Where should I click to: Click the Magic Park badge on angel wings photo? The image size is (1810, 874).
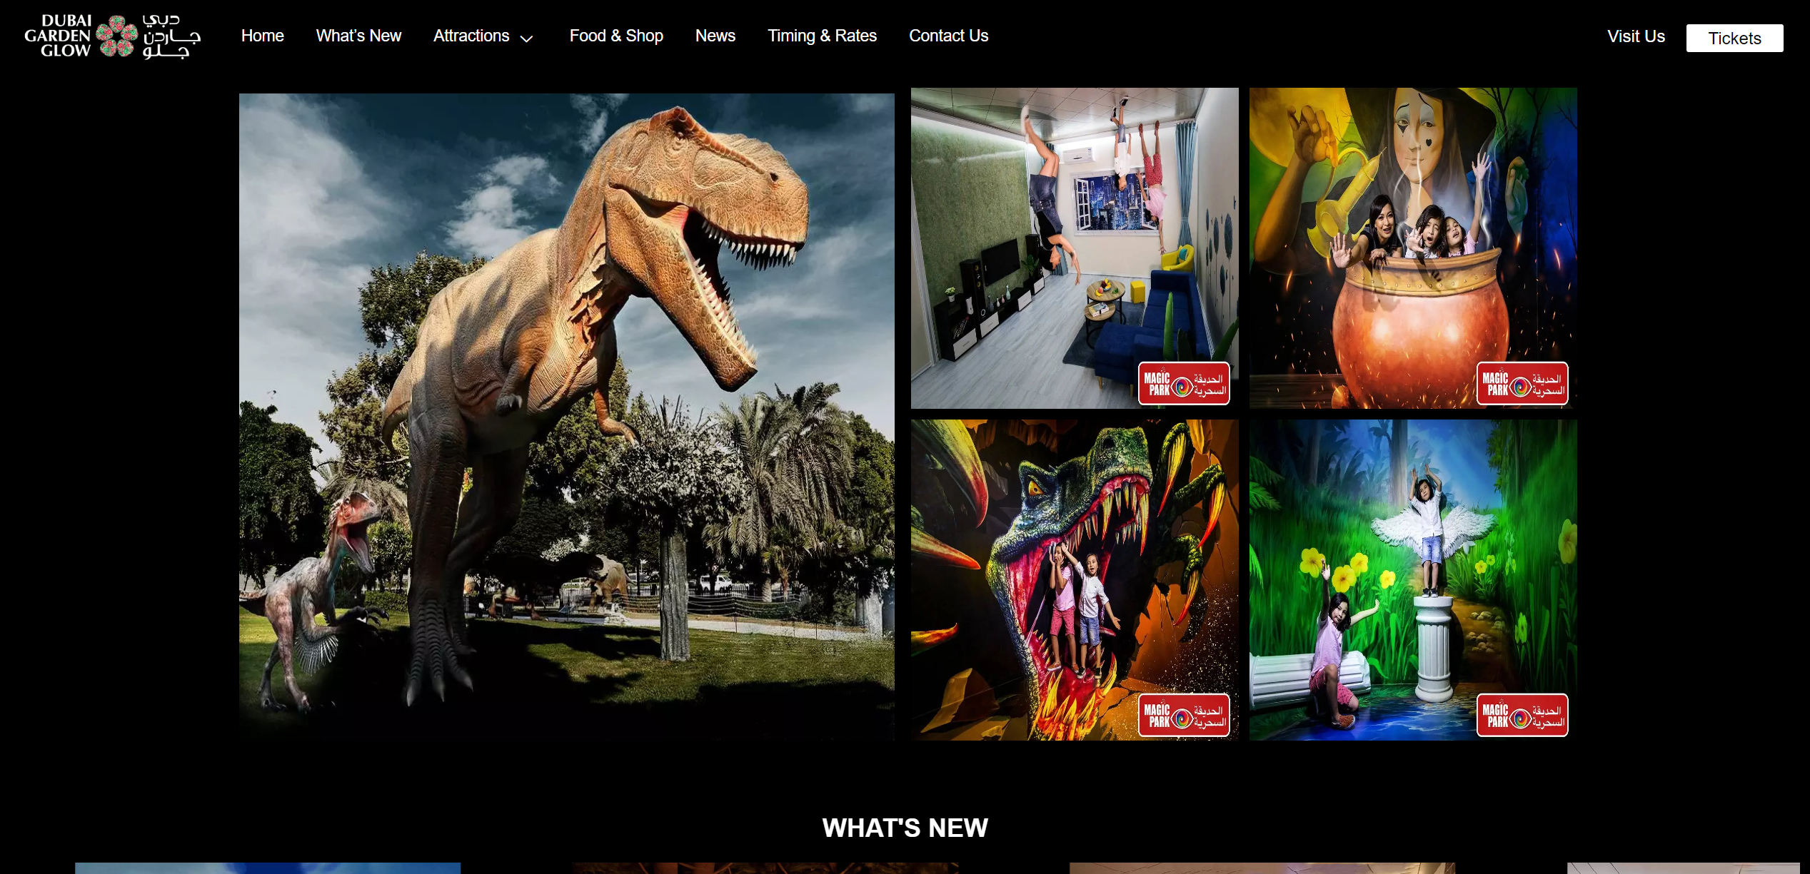coord(1522,715)
